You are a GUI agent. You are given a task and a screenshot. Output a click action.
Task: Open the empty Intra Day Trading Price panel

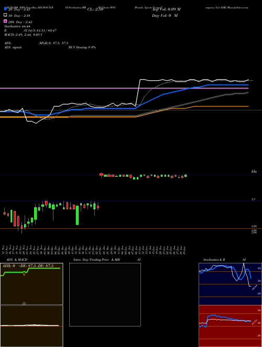(x=105, y=294)
